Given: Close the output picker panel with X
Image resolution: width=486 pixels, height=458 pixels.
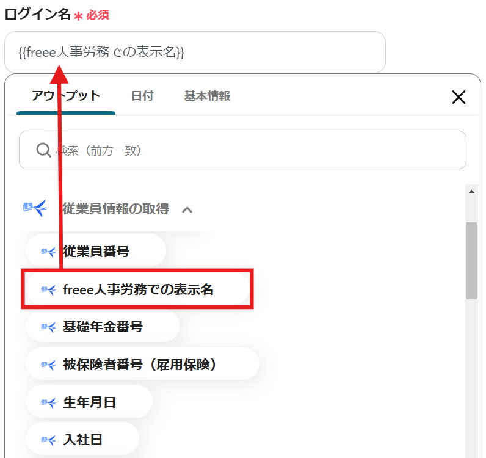Looking at the screenshot, I should coord(459,97).
